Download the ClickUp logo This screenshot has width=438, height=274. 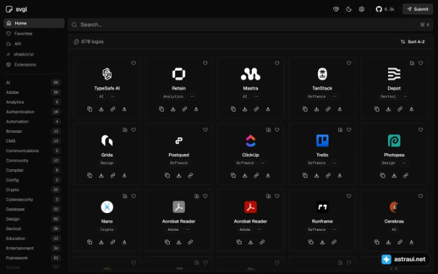tap(245, 175)
